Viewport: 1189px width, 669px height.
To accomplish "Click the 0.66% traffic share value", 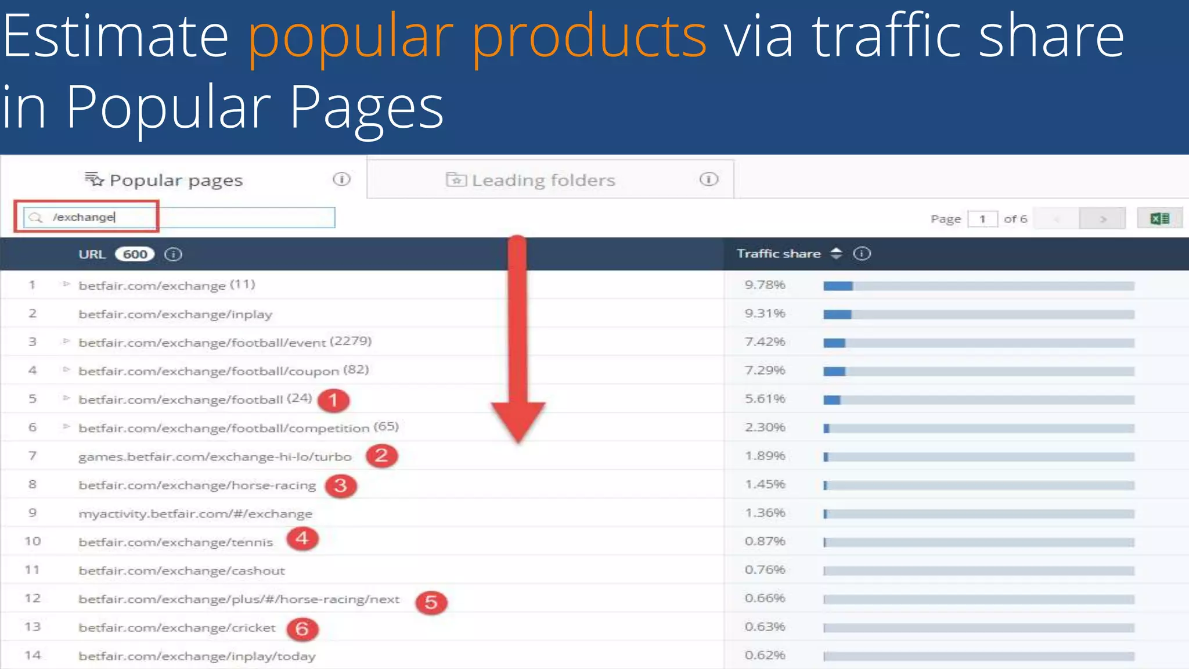I will [x=765, y=598].
